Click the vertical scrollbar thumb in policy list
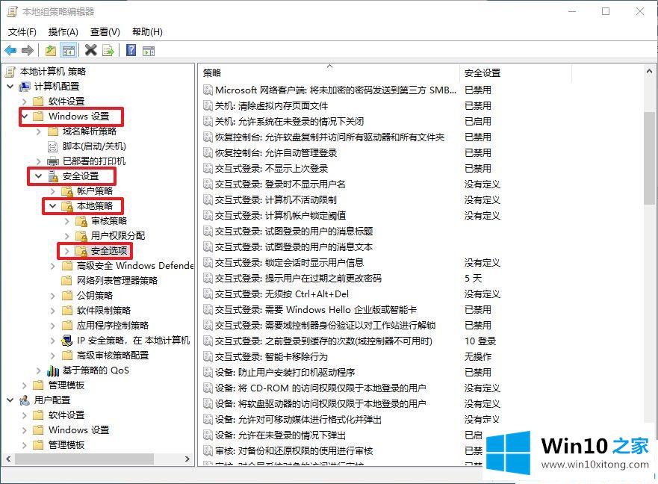This screenshot has height=484, width=658. (649, 158)
